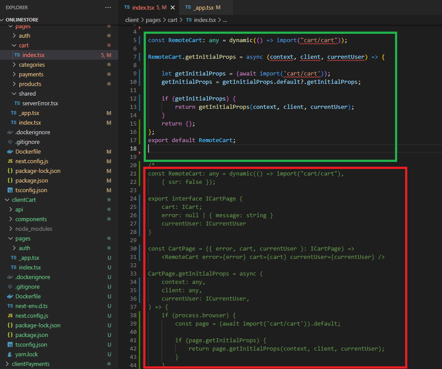Image resolution: width=442 pixels, height=369 pixels.
Task: Click "pages" in the breadcrumb path
Action: click(x=153, y=20)
